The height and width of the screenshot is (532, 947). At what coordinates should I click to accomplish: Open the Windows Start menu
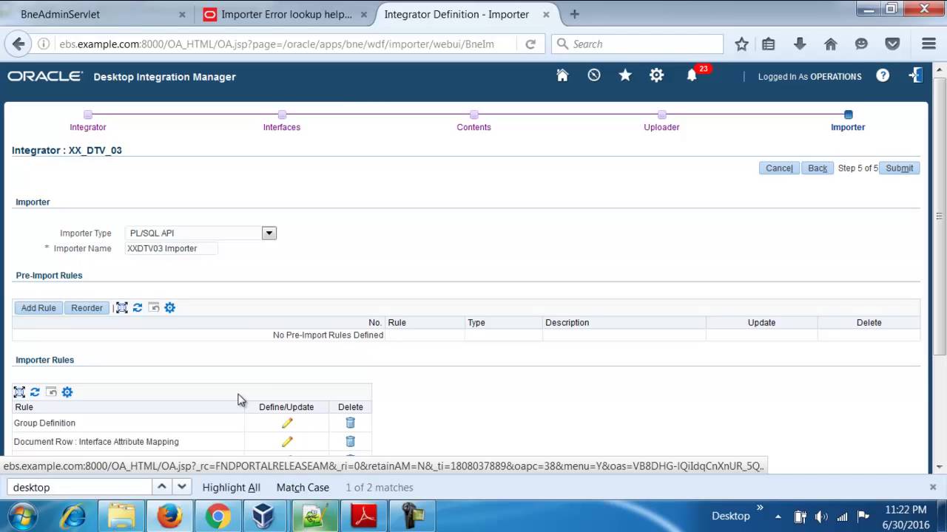click(21, 516)
